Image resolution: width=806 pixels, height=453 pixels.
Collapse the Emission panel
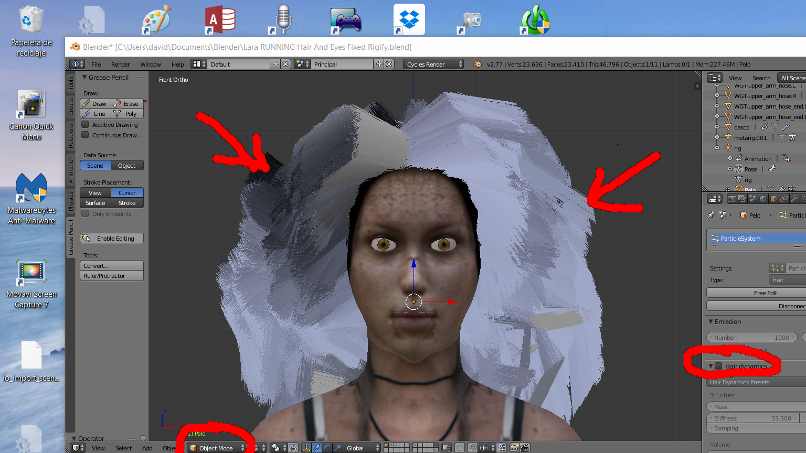(711, 321)
